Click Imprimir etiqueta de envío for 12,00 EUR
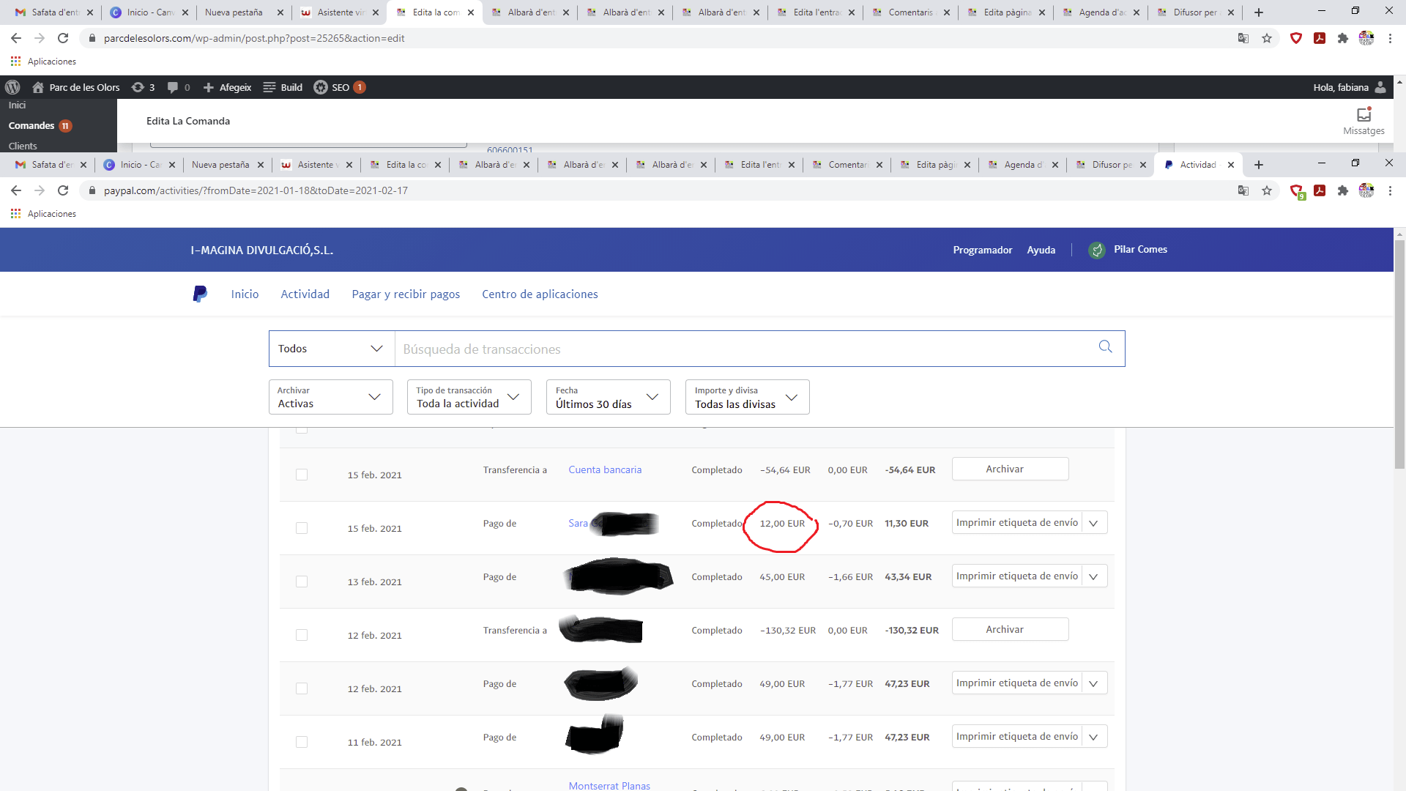The image size is (1406, 791). tap(1017, 522)
